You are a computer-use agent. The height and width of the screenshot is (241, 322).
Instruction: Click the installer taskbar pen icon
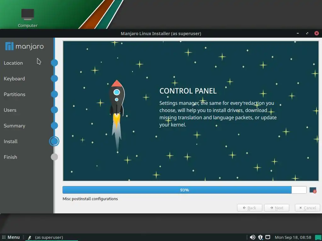30,237
